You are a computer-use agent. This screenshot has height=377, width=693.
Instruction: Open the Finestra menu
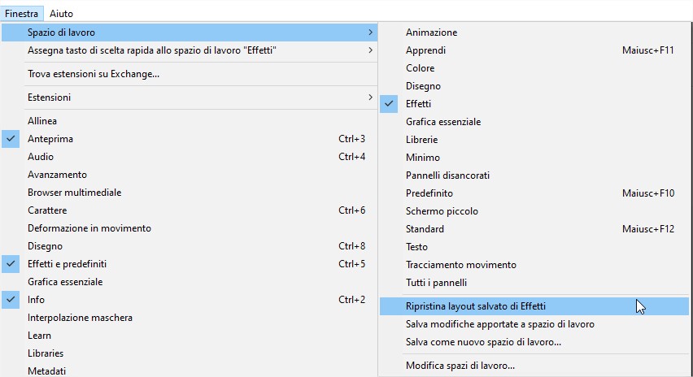[x=21, y=14]
